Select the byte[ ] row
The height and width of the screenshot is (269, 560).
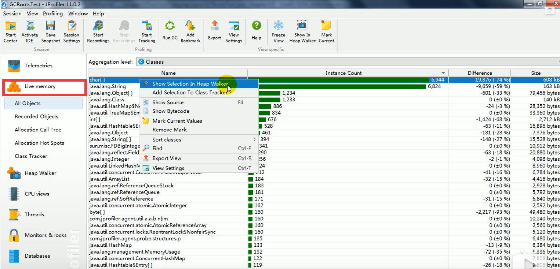pyautogui.click(x=324, y=212)
